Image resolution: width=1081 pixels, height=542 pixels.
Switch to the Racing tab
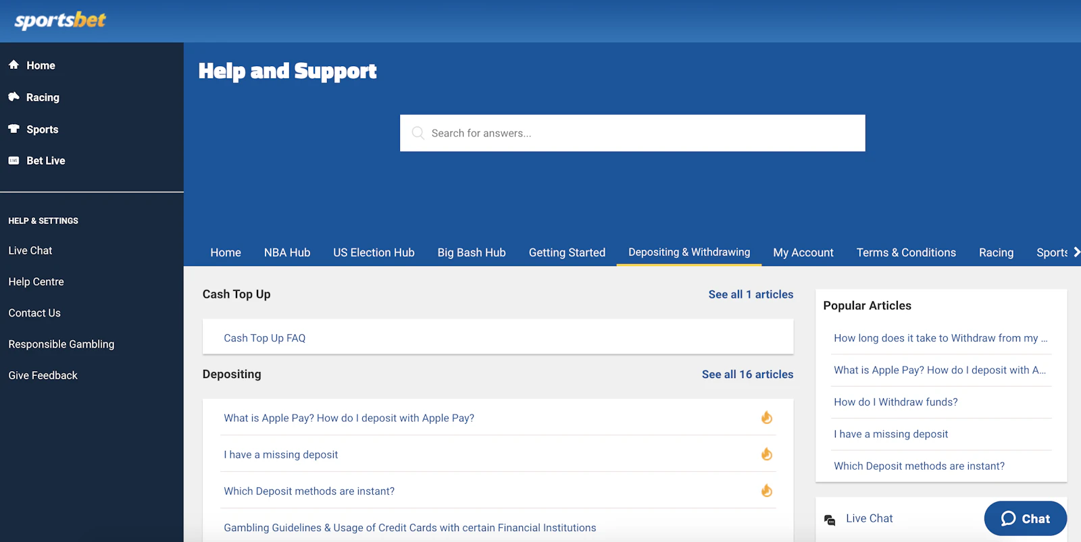tap(996, 252)
